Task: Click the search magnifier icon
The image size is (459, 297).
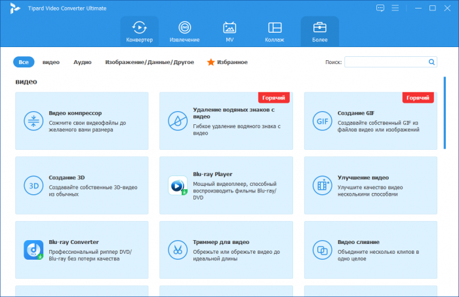Action: point(431,62)
